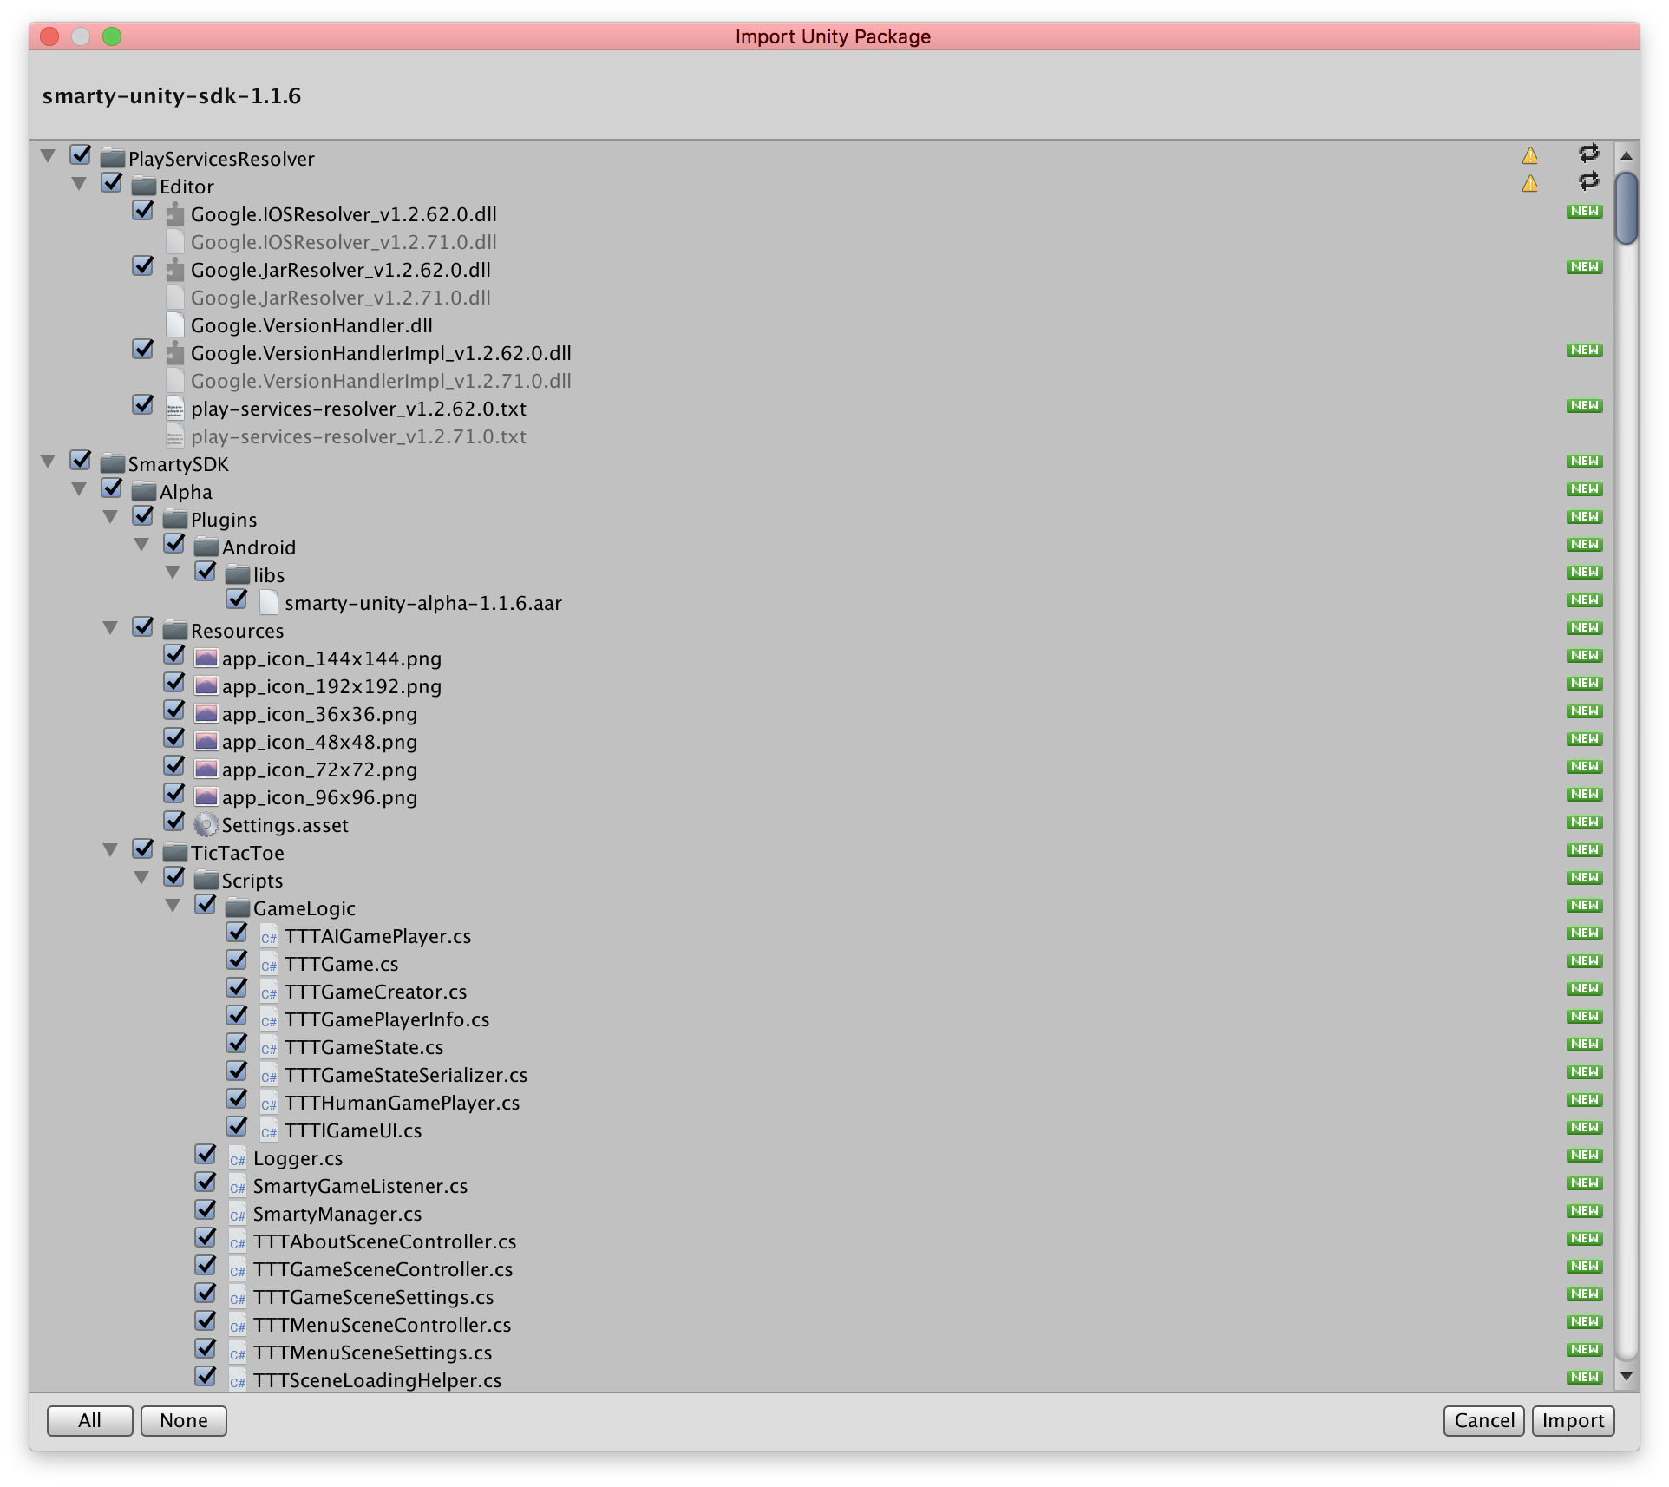Click the NEW badge next to SmartySDK

point(1584,461)
